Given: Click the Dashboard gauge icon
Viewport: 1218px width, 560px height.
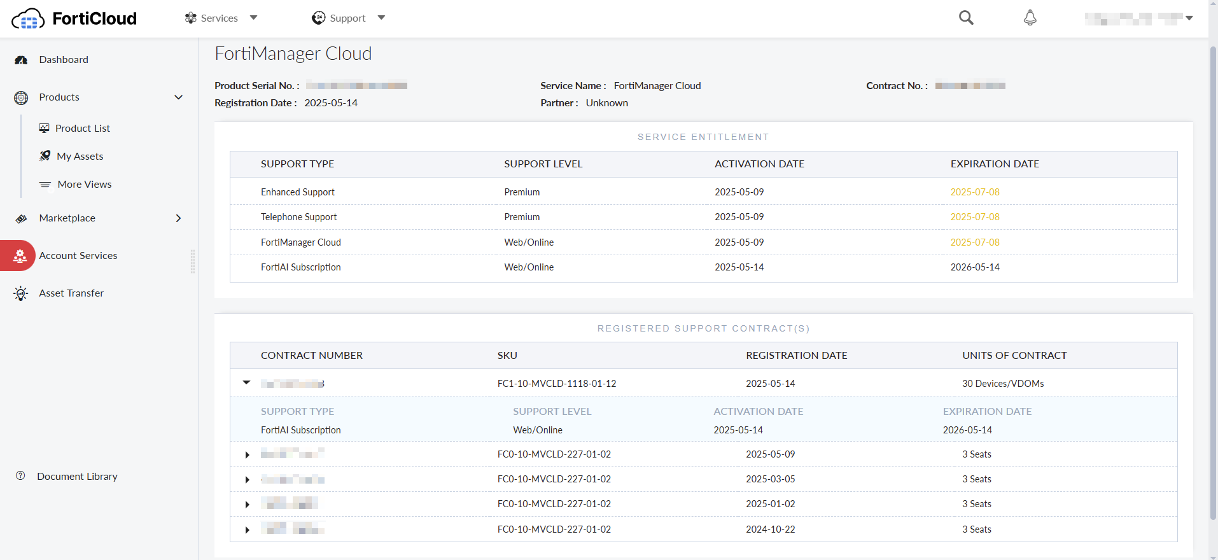Looking at the screenshot, I should tap(21, 60).
